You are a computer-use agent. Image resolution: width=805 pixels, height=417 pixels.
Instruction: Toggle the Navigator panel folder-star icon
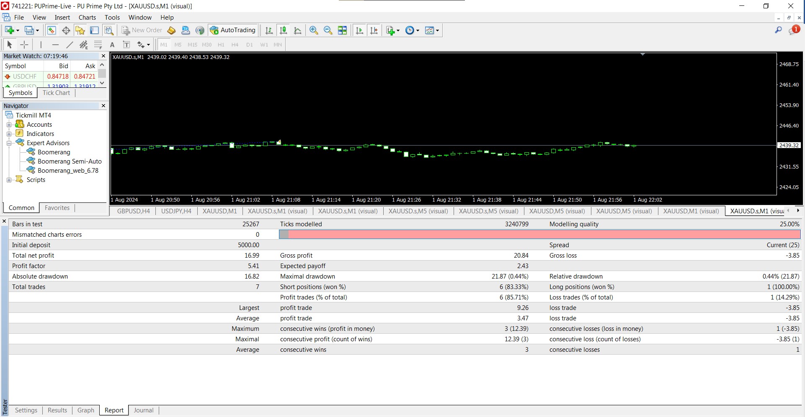[x=80, y=30]
